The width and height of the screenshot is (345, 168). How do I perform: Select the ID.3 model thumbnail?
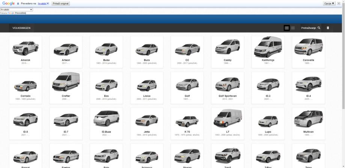point(268,84)
